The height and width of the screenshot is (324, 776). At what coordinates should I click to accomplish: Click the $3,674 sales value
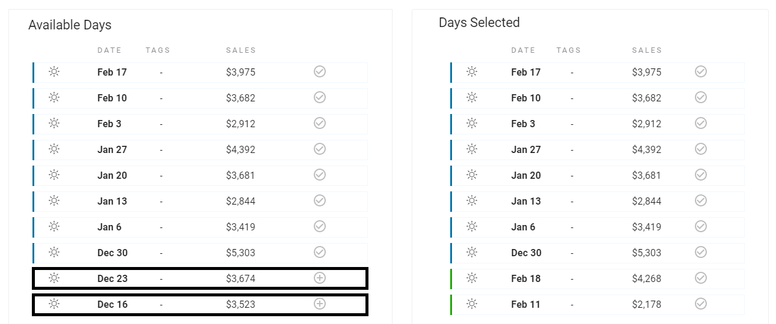click(x=240, y=278)
